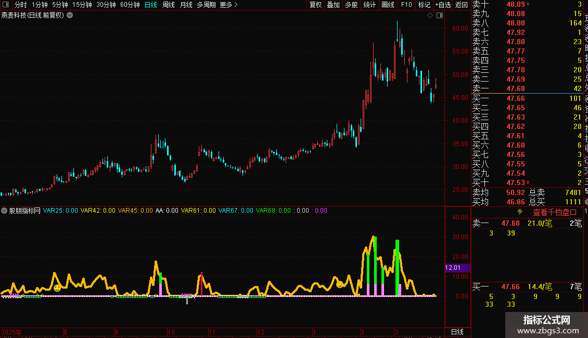Add stock via +自选 button
The width and height of the screenshot is (588, 338).
tap(443, 5)
